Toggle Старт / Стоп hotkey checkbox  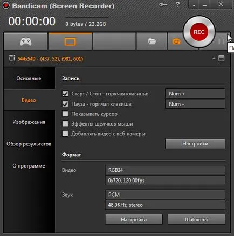tap(65, 94)
